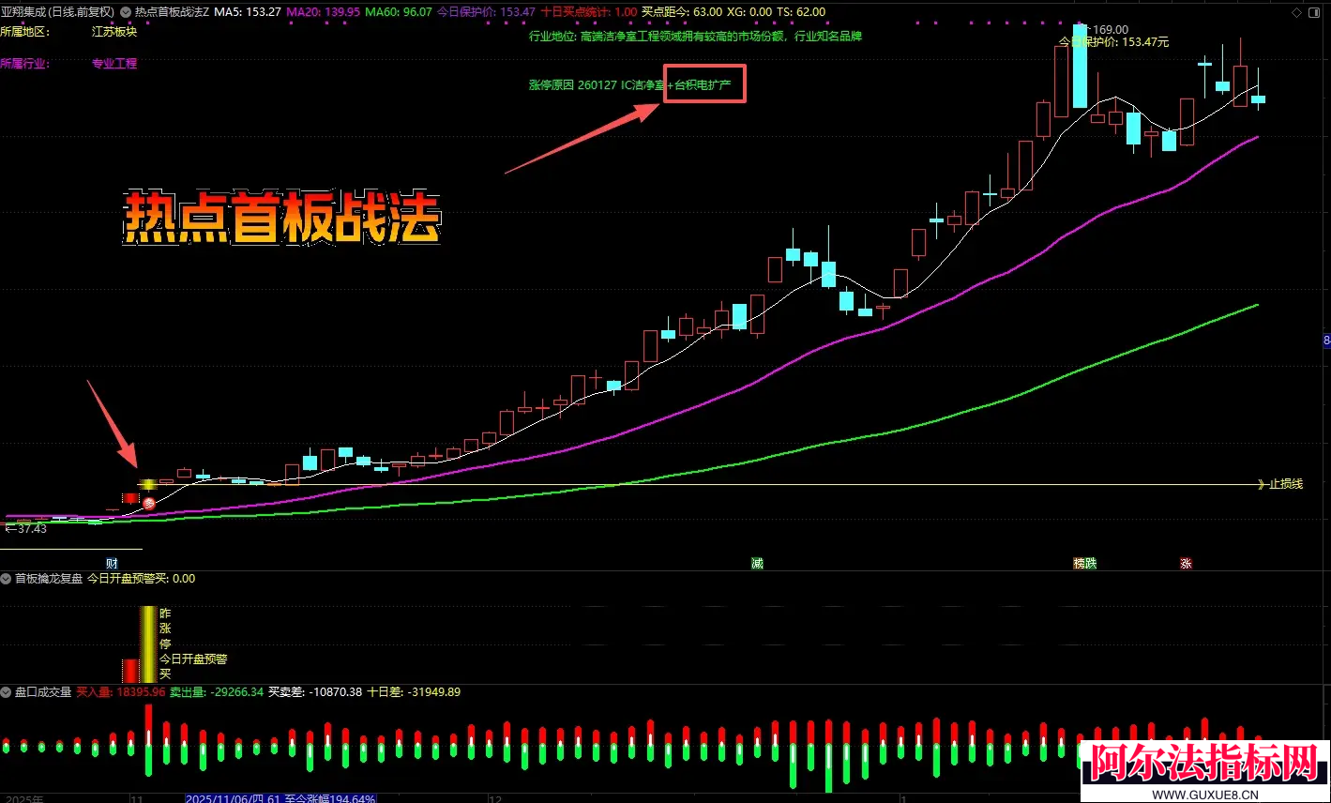Expand the 热点首板战法Z indicator dropdown arrow

[x=126, y=12]
